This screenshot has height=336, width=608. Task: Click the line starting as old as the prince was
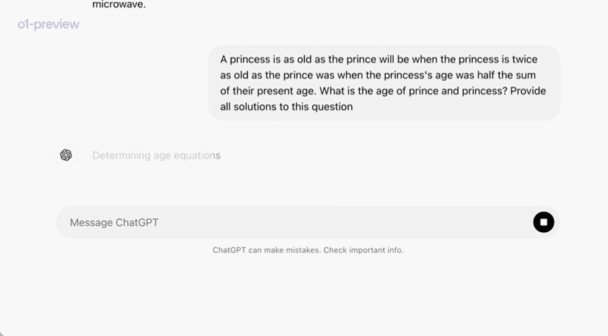pyautogui.click(x=378, y=75)
